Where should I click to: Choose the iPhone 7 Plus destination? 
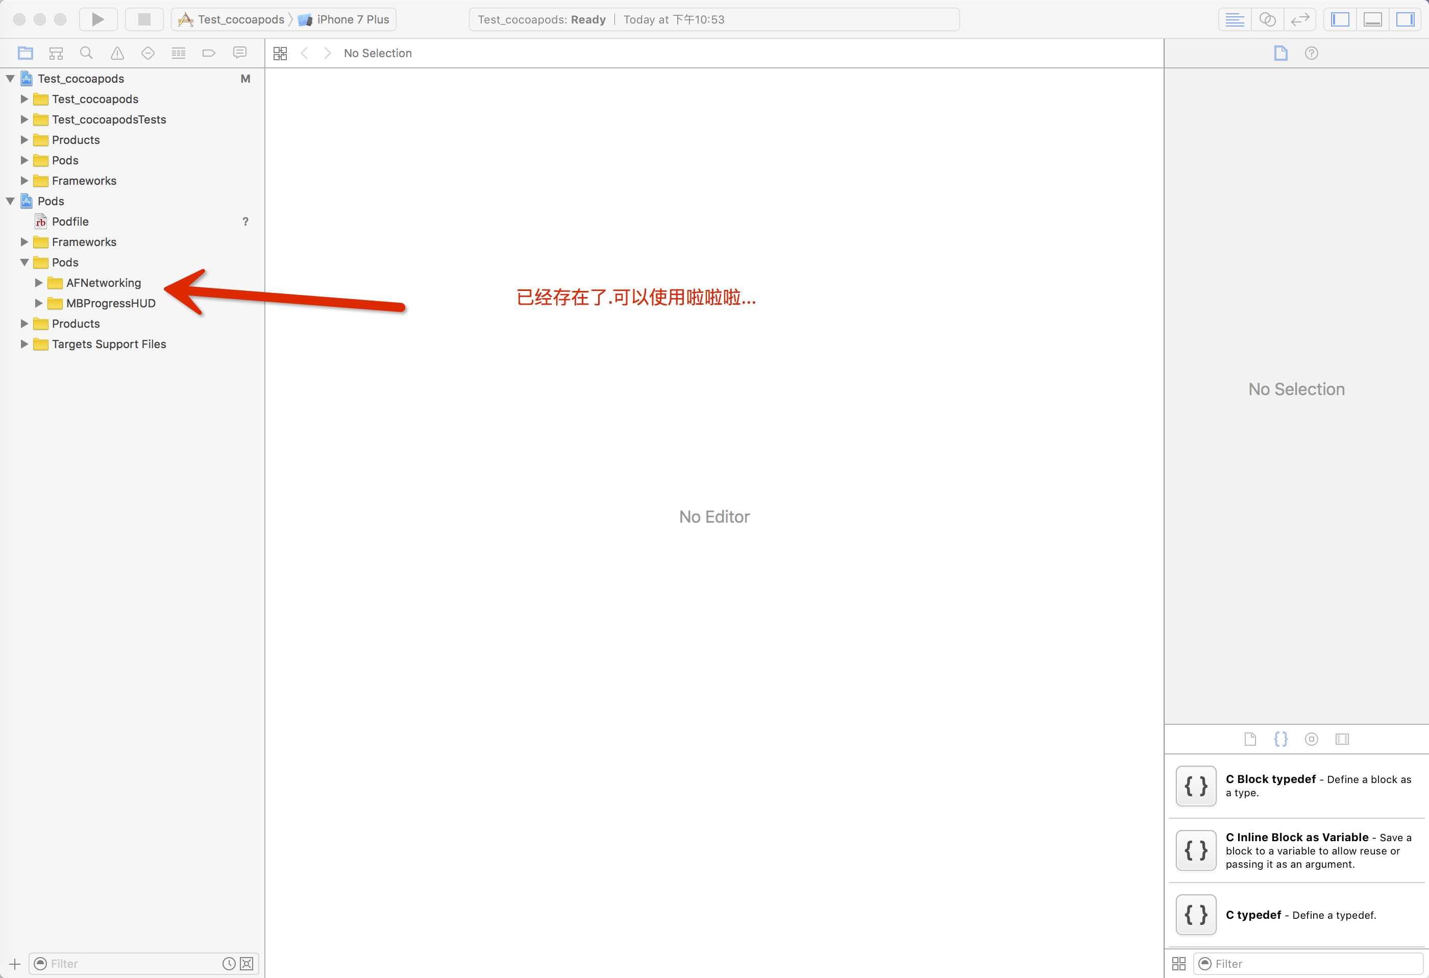(344, 19)
